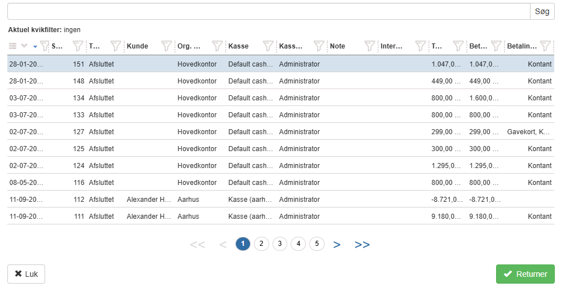Go to page 5

317,244
